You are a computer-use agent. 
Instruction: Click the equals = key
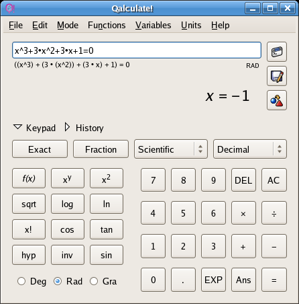[274, 280]
